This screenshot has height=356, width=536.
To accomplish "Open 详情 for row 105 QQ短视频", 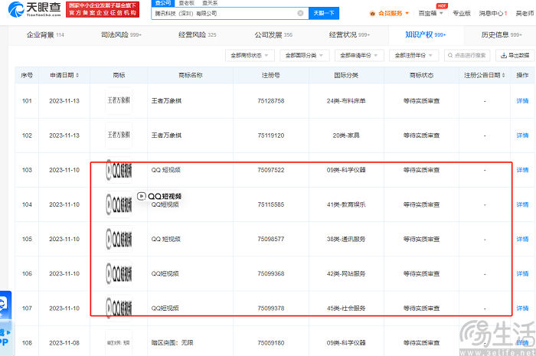I will 522,239.
